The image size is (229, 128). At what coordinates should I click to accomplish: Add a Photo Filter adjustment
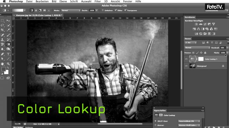click(207, 29)
